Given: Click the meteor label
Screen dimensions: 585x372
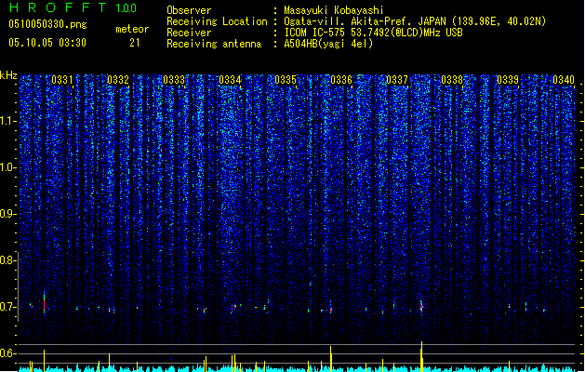Looking at the screenshot, I should coord(132,29).
